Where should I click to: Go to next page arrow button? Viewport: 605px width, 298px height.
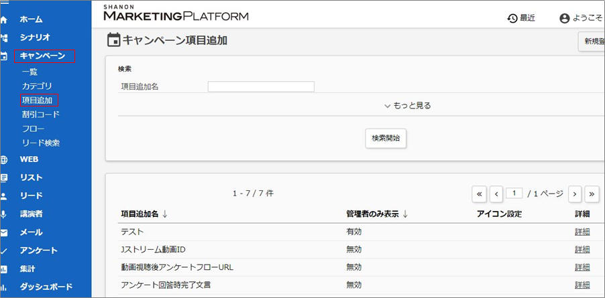click(x=575, y=194)
